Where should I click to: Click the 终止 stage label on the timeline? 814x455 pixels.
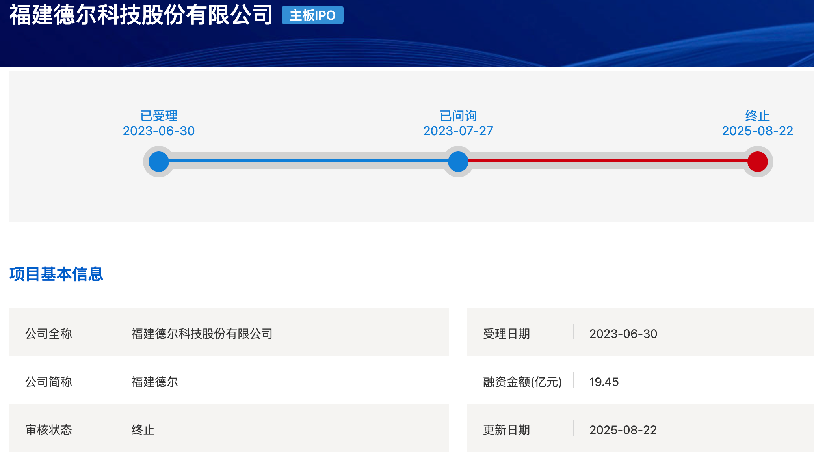click(757, 116)
